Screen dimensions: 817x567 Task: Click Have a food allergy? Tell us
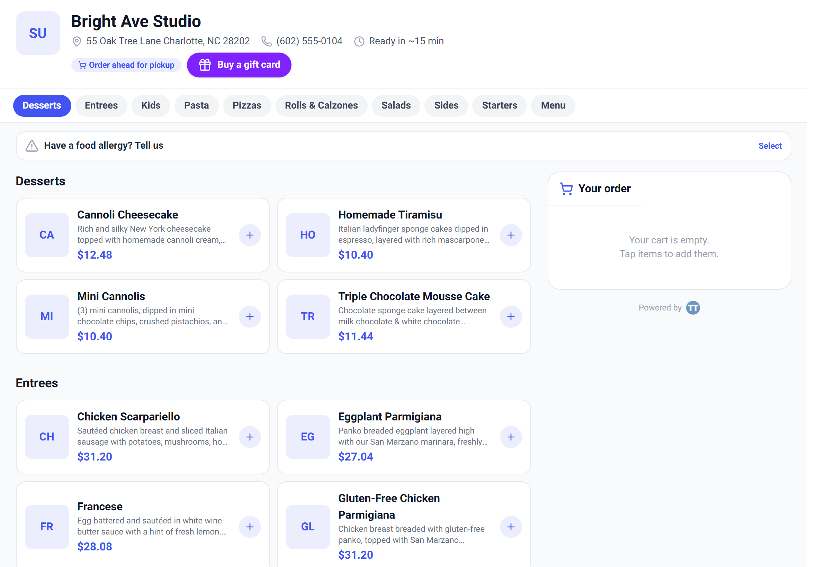click(x=104, y=146)
